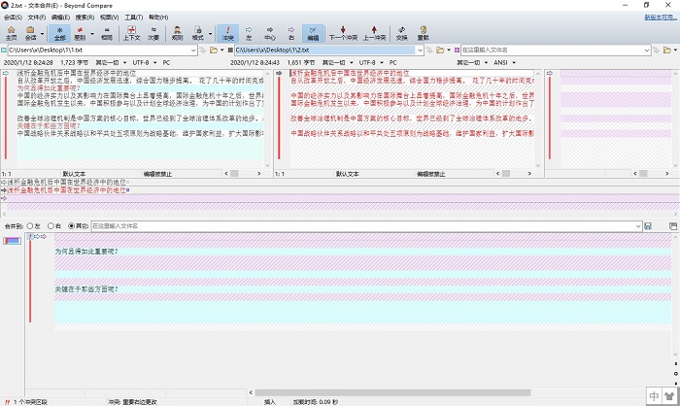Click the 重载 reload toolbar icon
This screenshot has width=680, height=406.
tap(423, 33)
